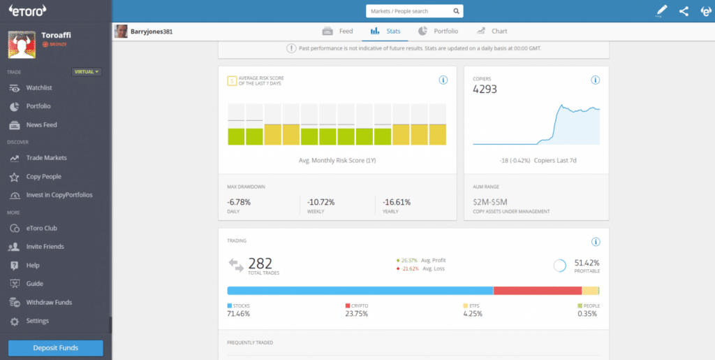715x360 pixels.
Task: Click the 26.37% Avg. Profit value
Action: (x=410, y=261)
